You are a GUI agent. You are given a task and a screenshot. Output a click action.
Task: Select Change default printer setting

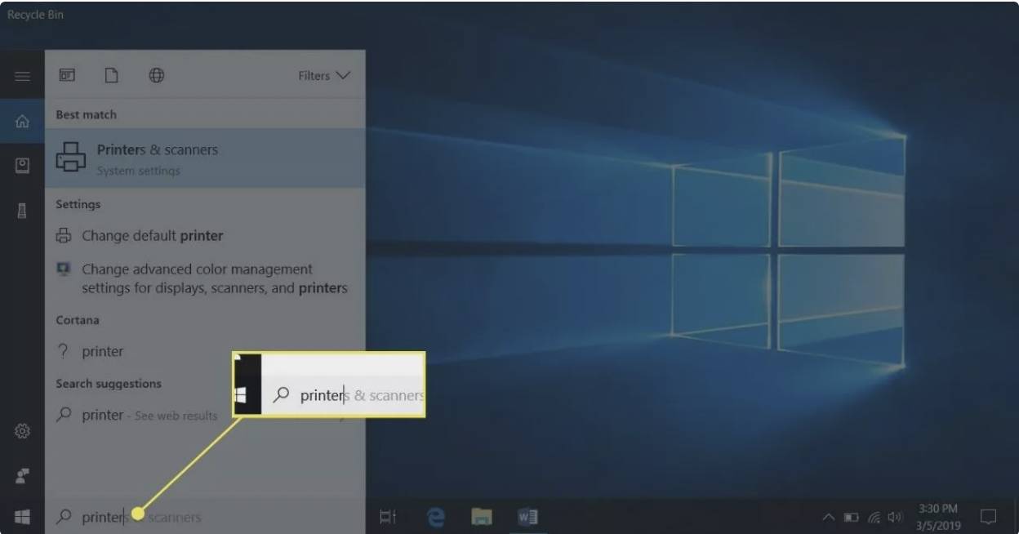pos(152,236)
